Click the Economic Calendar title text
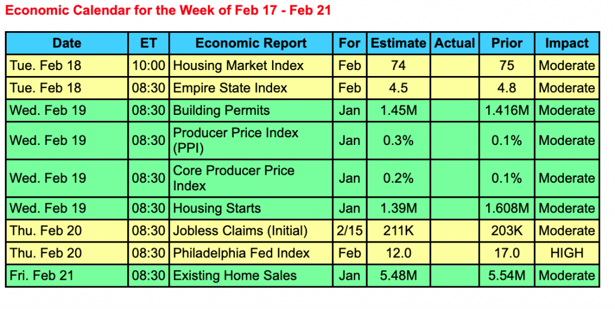The image size is (615, 309). pyautogui.click(x=169, y=11)
